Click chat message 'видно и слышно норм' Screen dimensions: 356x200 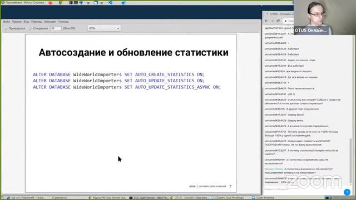301,60
